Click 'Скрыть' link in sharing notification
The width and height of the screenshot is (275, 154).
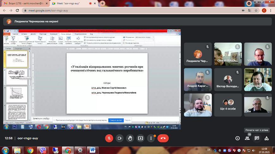[128, 120]
